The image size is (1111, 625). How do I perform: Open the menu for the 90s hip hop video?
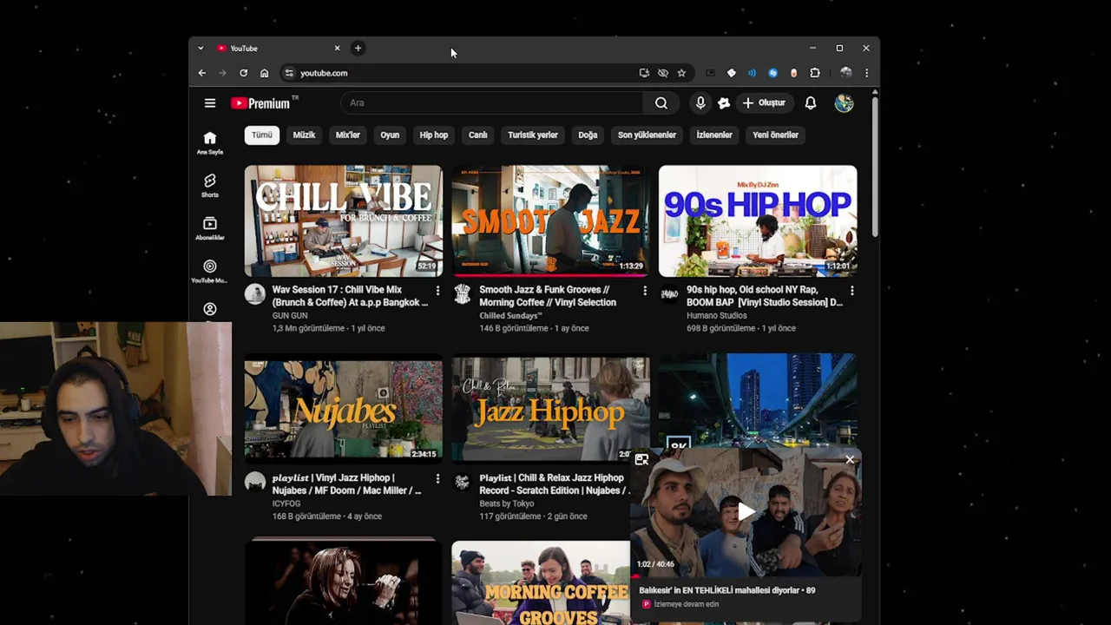pyautogui.click(x=851, y=291)
